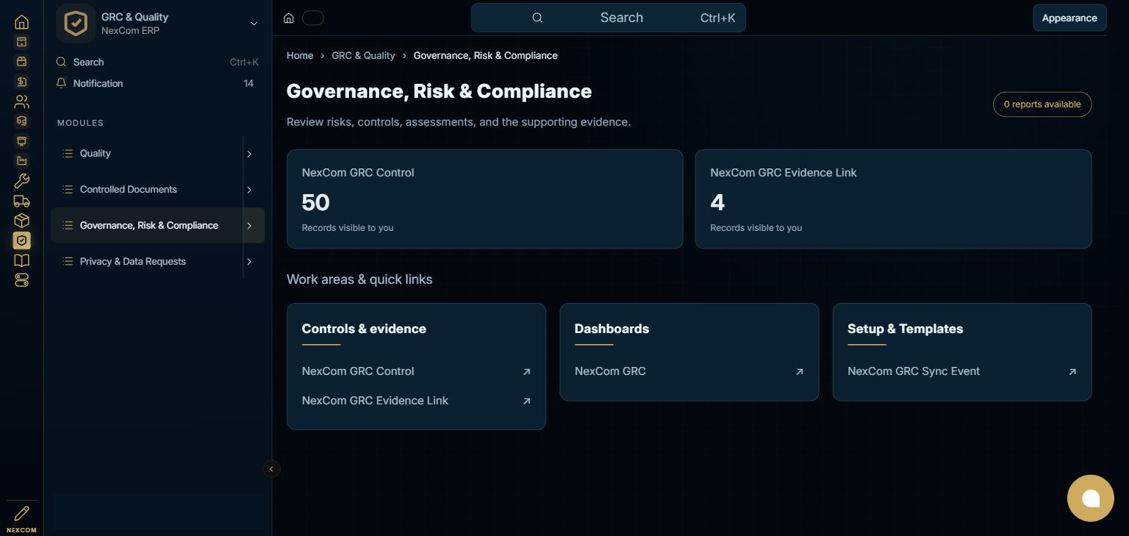This screenshot has height=536, width=1129.
Task: Expand the Quality module chevron
Action: click(x=249, y=154)
